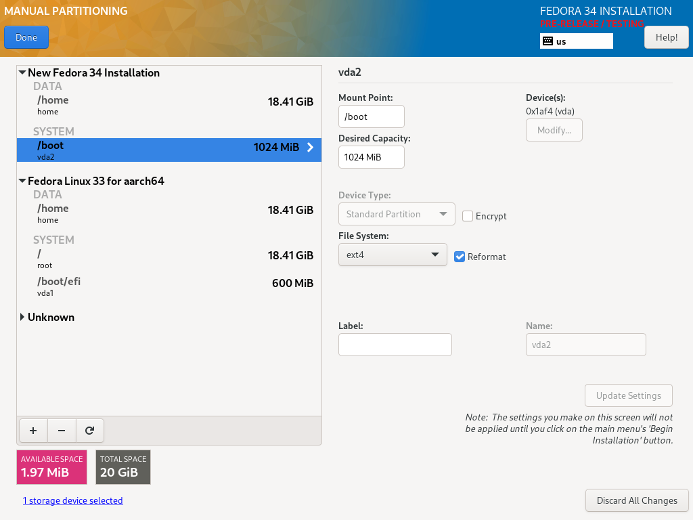Click the remove mount point minus icon
This screenshot has height=520, width=693.
pyautogui.click(x=62, y=430)
